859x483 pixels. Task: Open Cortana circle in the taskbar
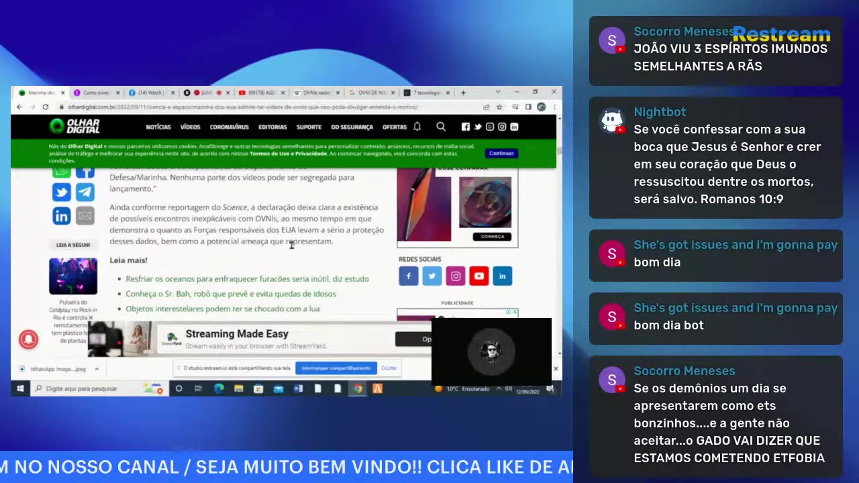pyautogui.click(x=179, y=388)
